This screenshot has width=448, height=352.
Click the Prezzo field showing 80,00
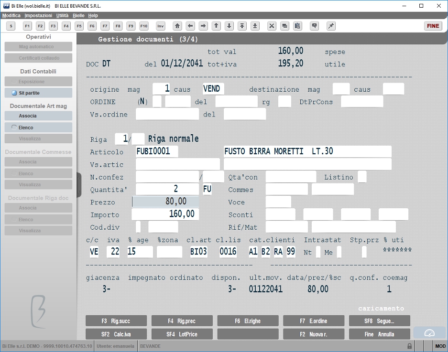165,202
